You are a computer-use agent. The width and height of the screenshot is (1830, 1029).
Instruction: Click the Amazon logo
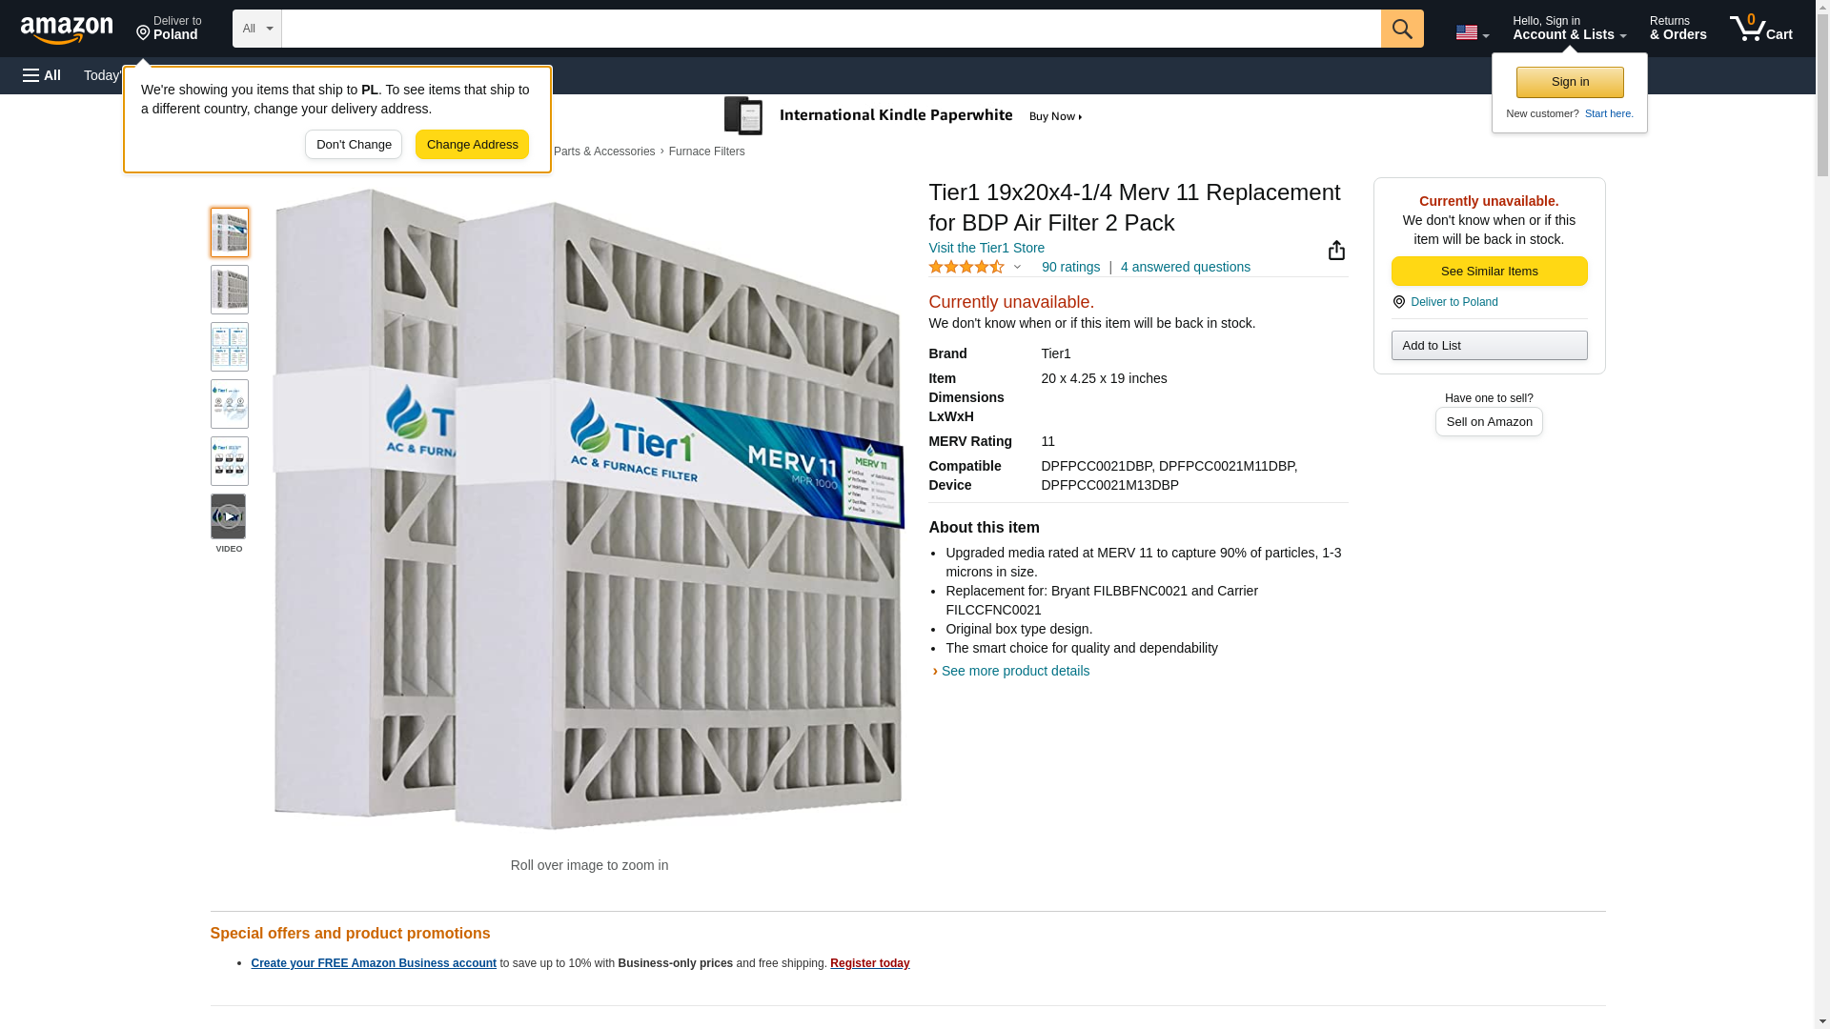click(x=67, y=30)
